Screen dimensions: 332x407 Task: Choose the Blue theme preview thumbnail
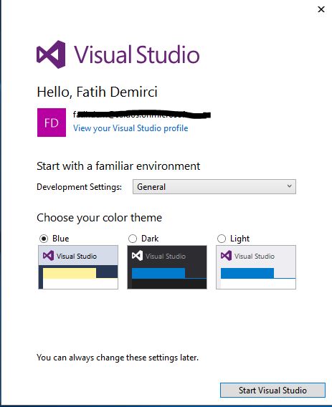click(78, 267)
